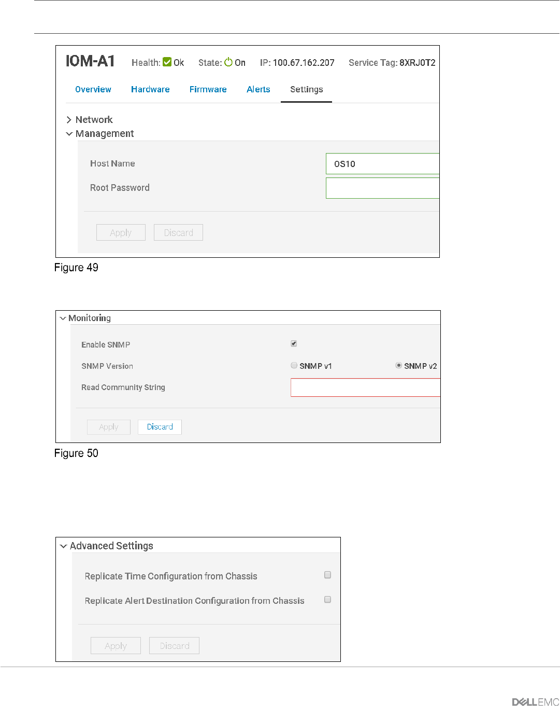This screenshot has height=706, width=560.
Task: Click the green Health Ok checkmark icon
Action: (x=167, y=62)
